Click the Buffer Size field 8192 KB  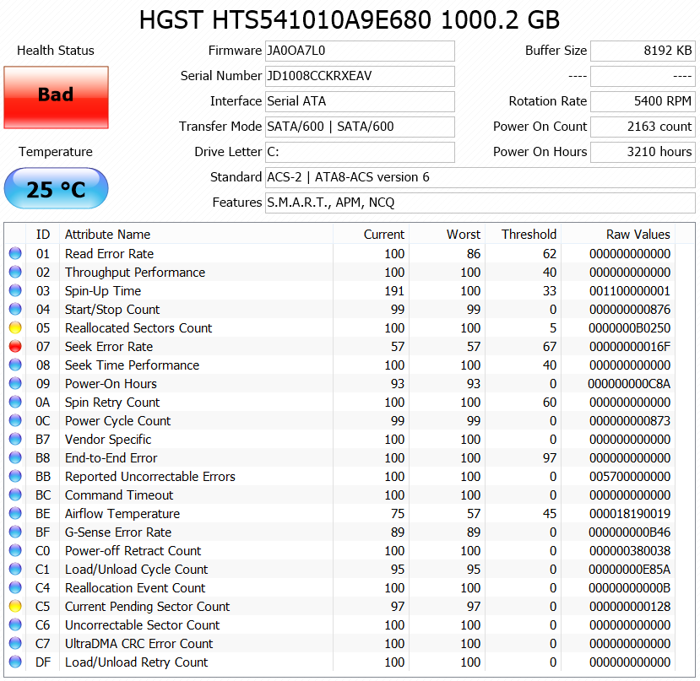coord(643,51)
